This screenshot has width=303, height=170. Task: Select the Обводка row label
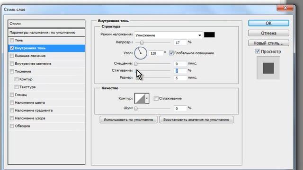(x=22, y=126)
